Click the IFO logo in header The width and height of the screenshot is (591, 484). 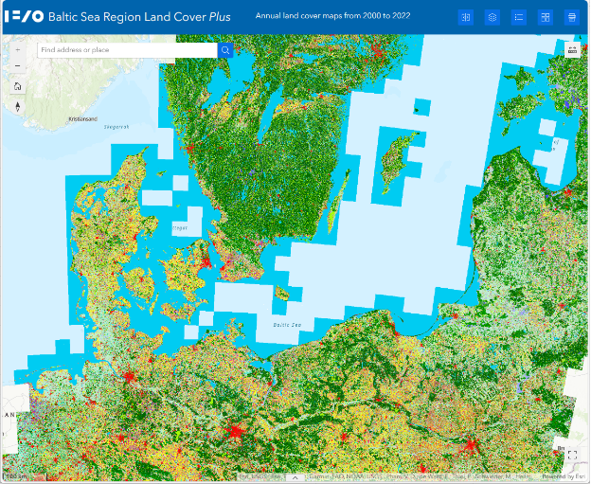tap(21, 17)
